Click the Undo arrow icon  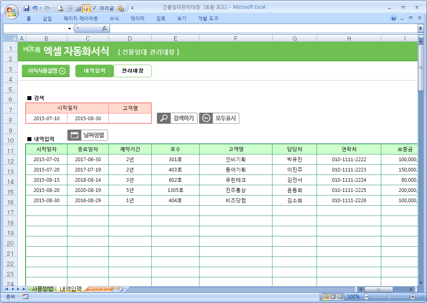(x=35, y=7)
